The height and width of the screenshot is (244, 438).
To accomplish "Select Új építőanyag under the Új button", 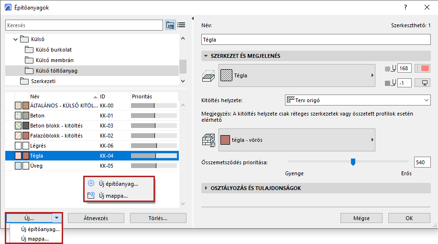I will click(x=41, y=229).
